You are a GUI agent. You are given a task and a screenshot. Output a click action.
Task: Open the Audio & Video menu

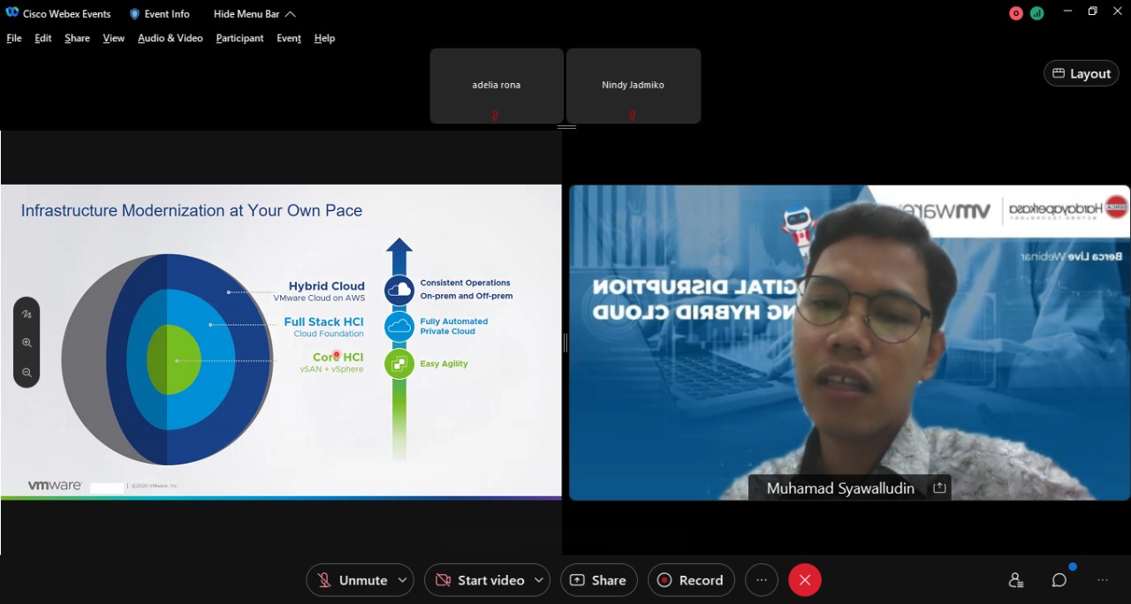pos(171,38)
